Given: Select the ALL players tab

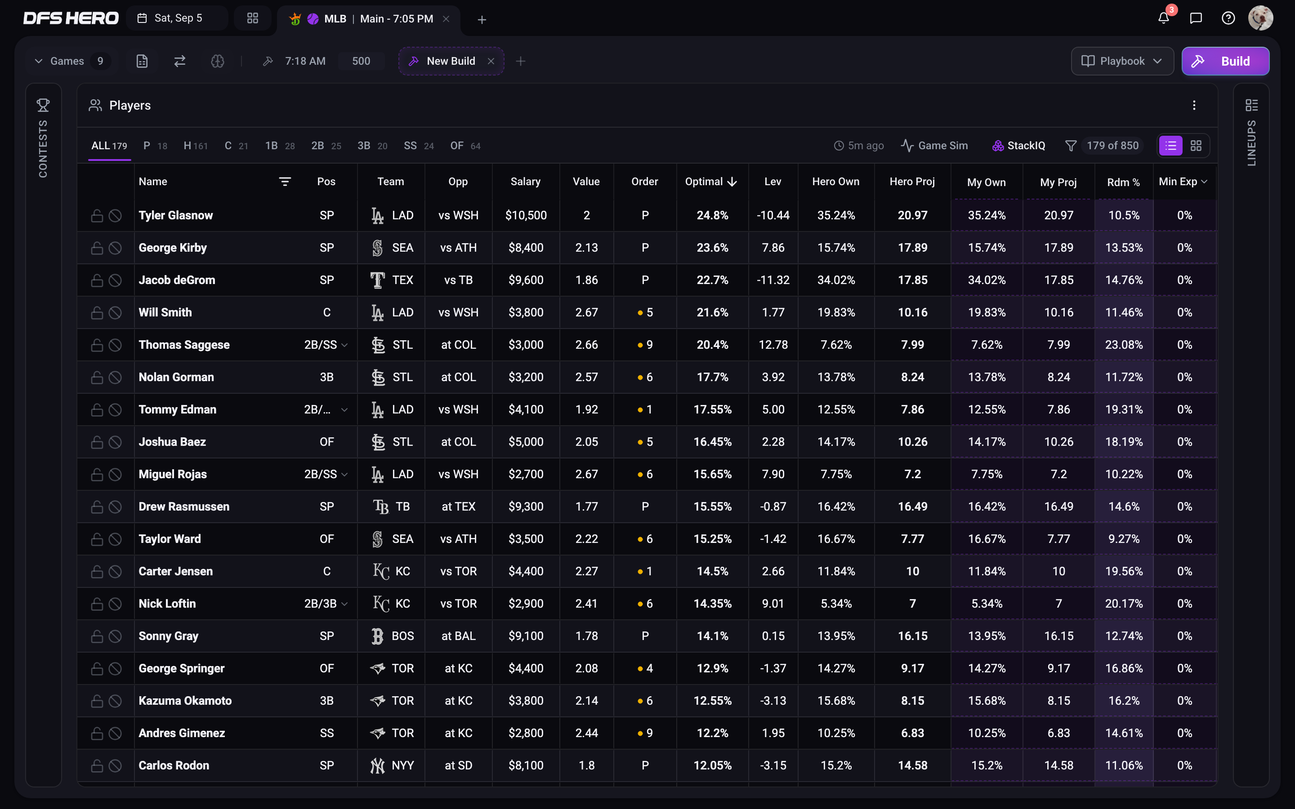Looking at the screenshot, I should [109, 146].
